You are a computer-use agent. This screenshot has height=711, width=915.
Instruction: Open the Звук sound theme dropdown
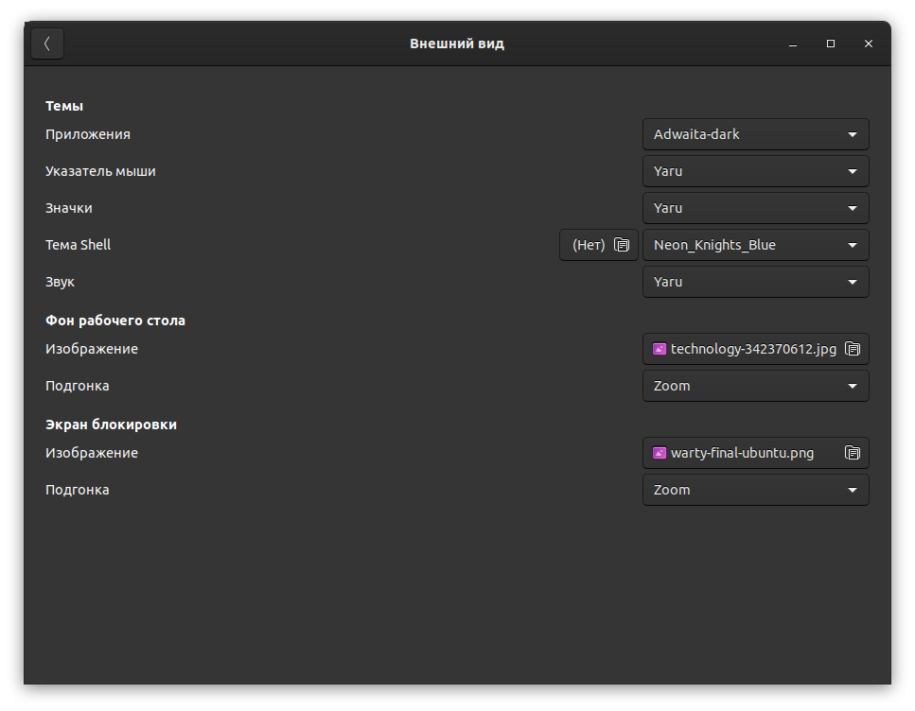pyautogui.click(x=755, y=282)
